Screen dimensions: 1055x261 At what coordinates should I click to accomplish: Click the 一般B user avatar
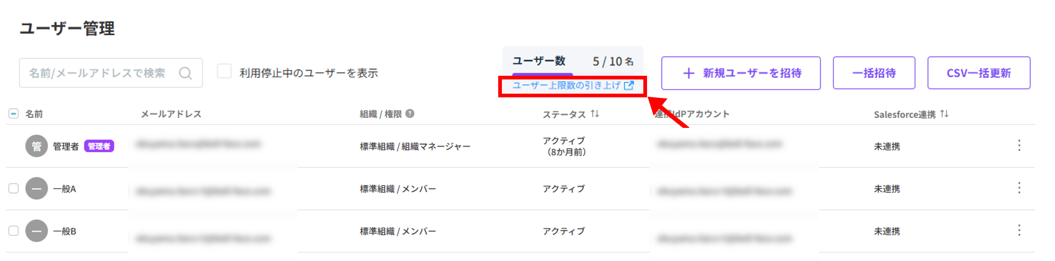(36, 231)
